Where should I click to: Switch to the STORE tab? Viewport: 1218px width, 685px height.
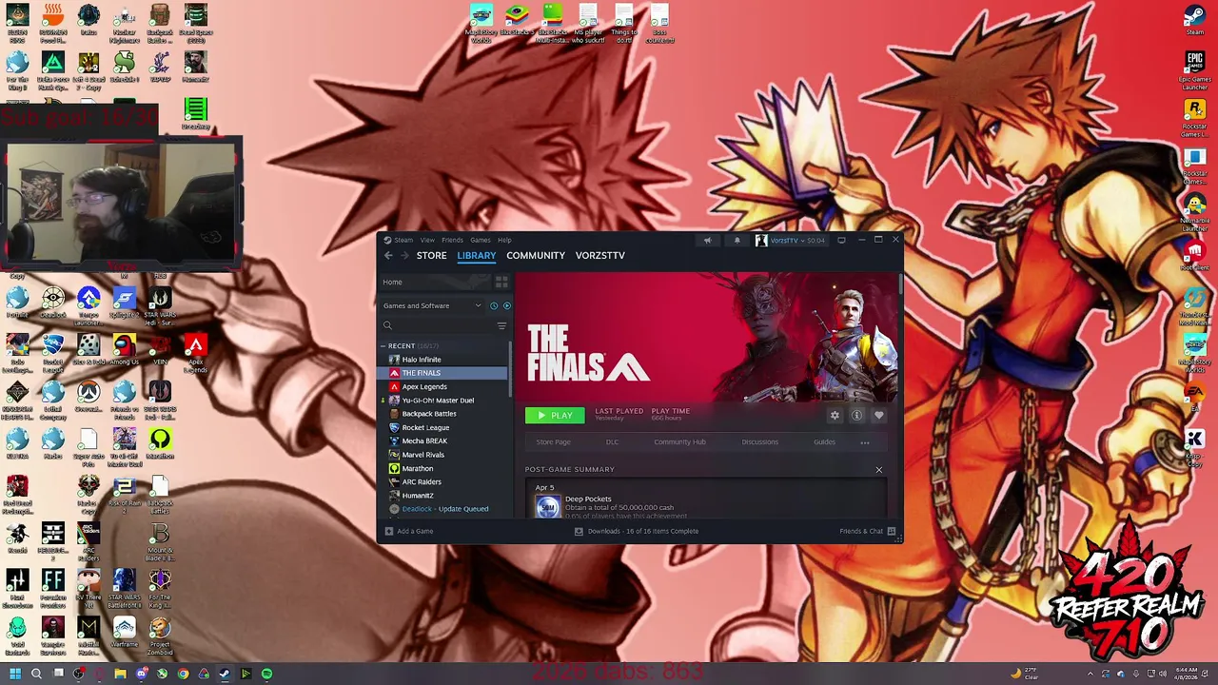431,255
